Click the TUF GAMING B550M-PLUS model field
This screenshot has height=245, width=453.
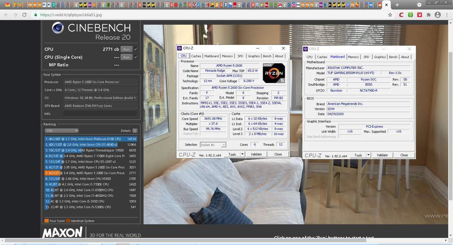coord(353,73)
